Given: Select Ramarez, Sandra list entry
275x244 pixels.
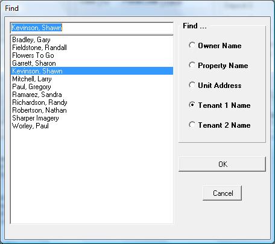Looking at the screenshot, I should [92, 95].
